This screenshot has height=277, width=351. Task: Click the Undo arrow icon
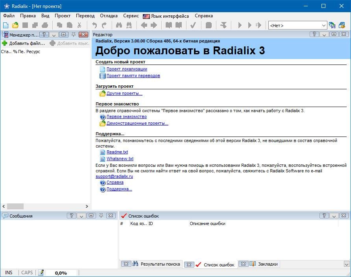click(94, 25)
